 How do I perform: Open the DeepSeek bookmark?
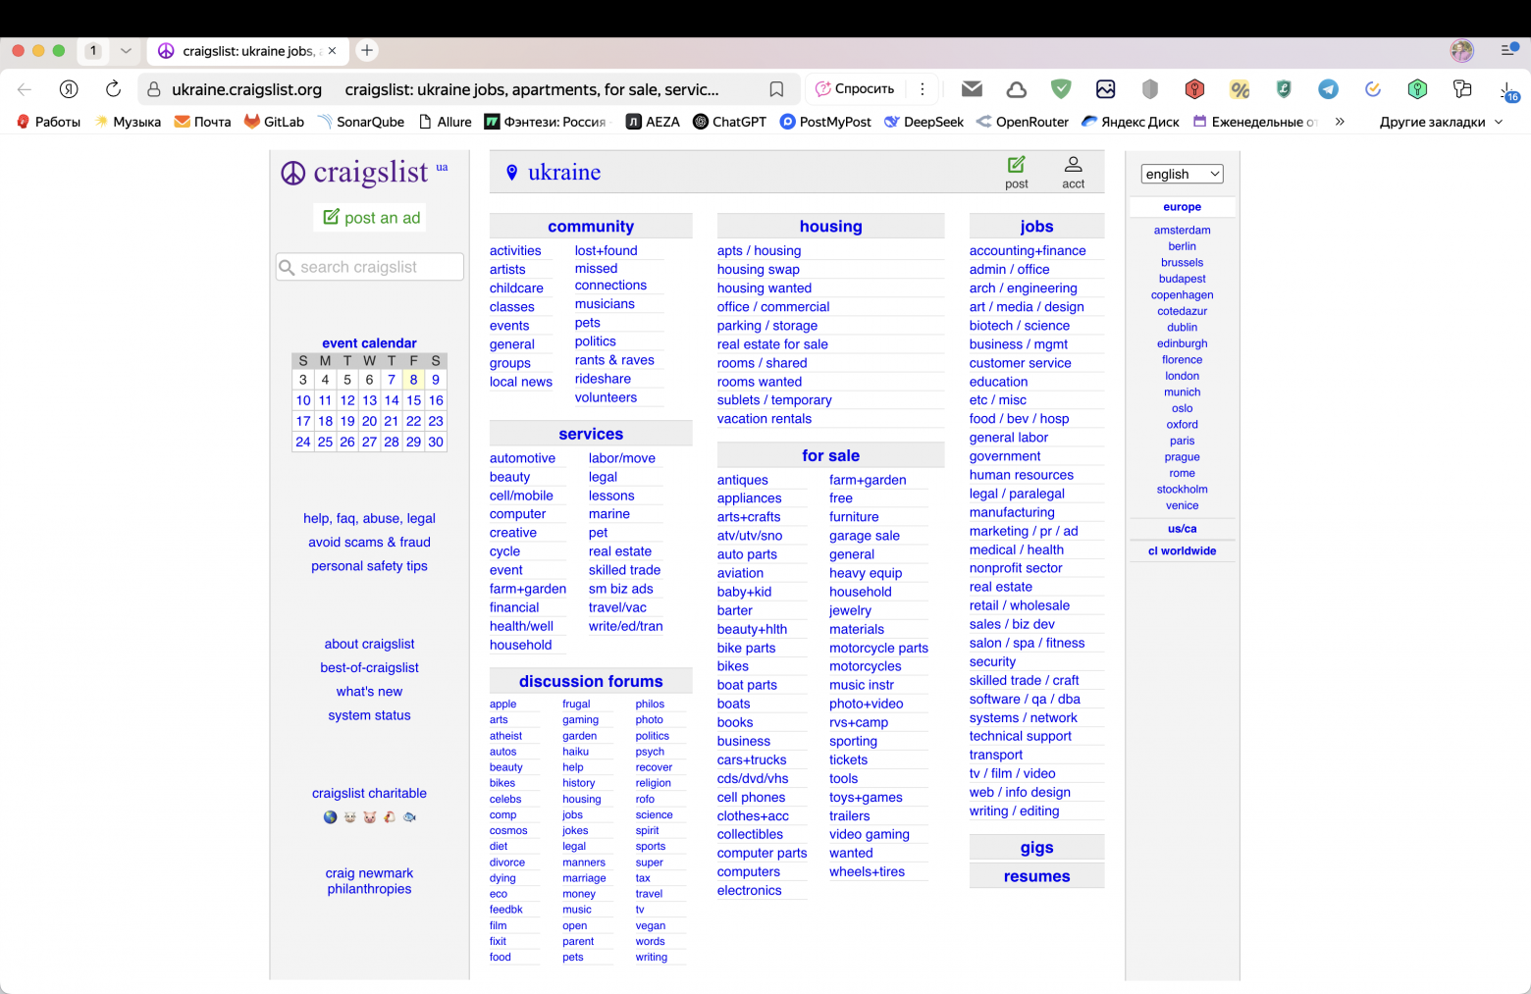[924, 122]
